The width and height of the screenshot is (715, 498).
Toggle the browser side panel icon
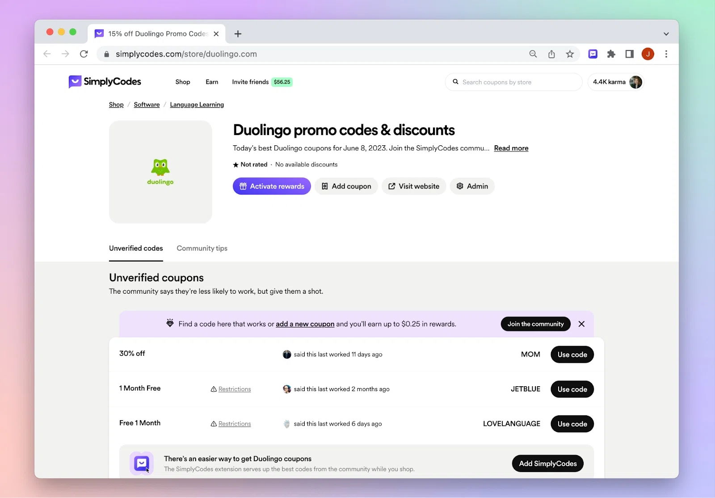(629, 54)
